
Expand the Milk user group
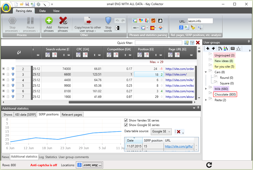coord(206,89)
